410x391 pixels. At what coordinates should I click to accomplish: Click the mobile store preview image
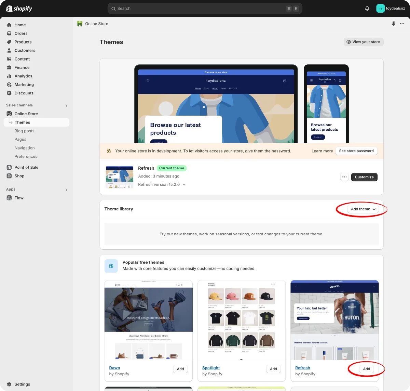click(326, 104)
